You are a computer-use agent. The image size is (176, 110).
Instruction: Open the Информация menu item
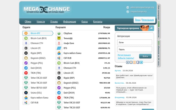coord(70,21)
